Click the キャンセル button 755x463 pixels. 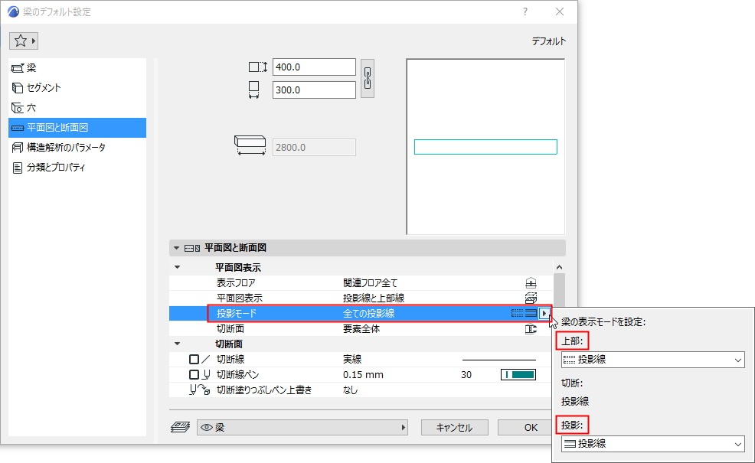click(454, 427)
